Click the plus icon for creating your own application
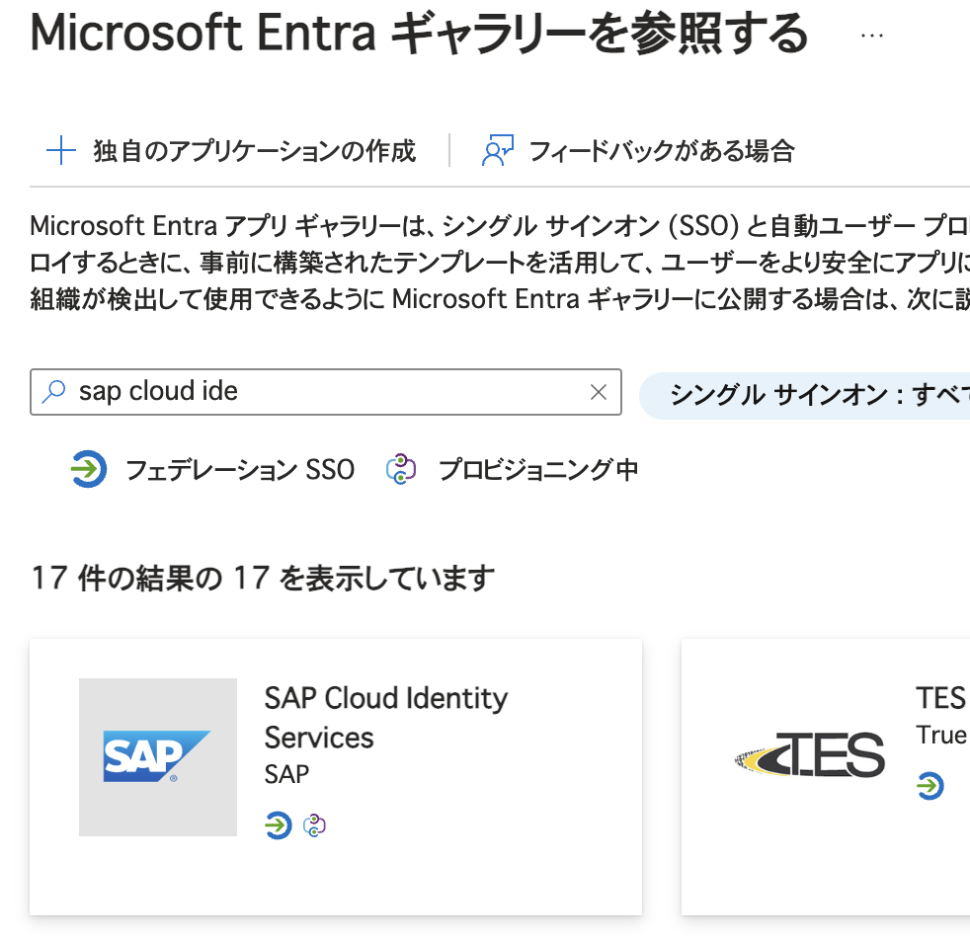The image size is (970, 938). click(x=61, y=151)
